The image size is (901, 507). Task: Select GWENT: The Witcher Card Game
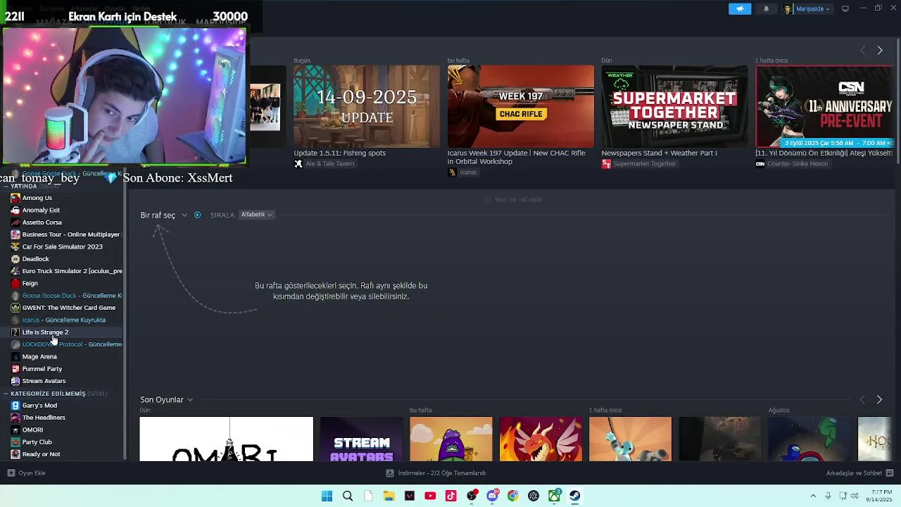(68, 308)
